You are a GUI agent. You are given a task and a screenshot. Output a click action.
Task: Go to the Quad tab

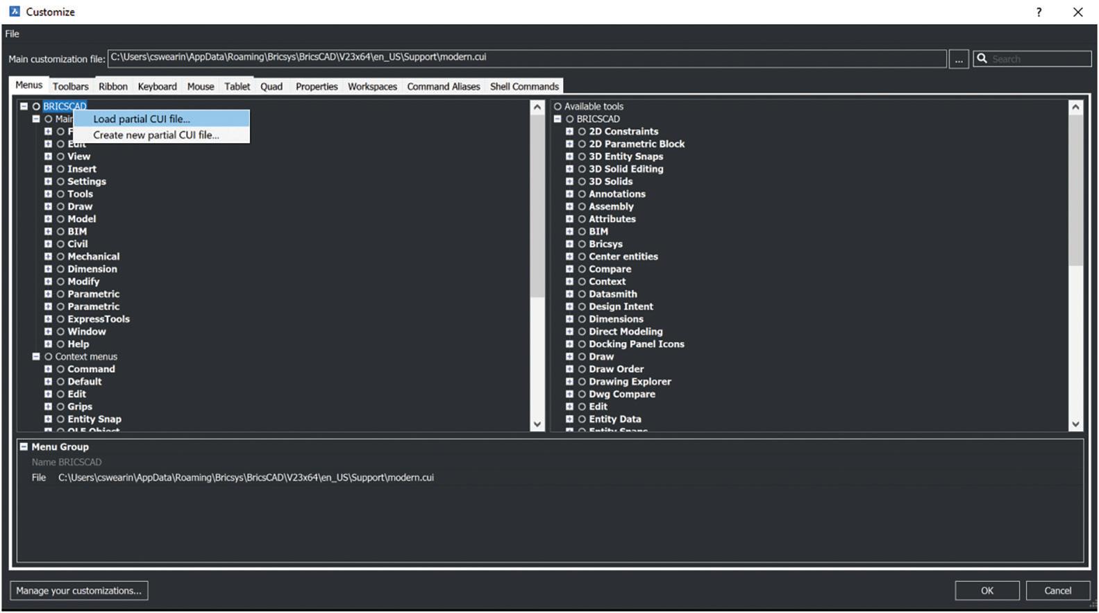coord(271,87)
